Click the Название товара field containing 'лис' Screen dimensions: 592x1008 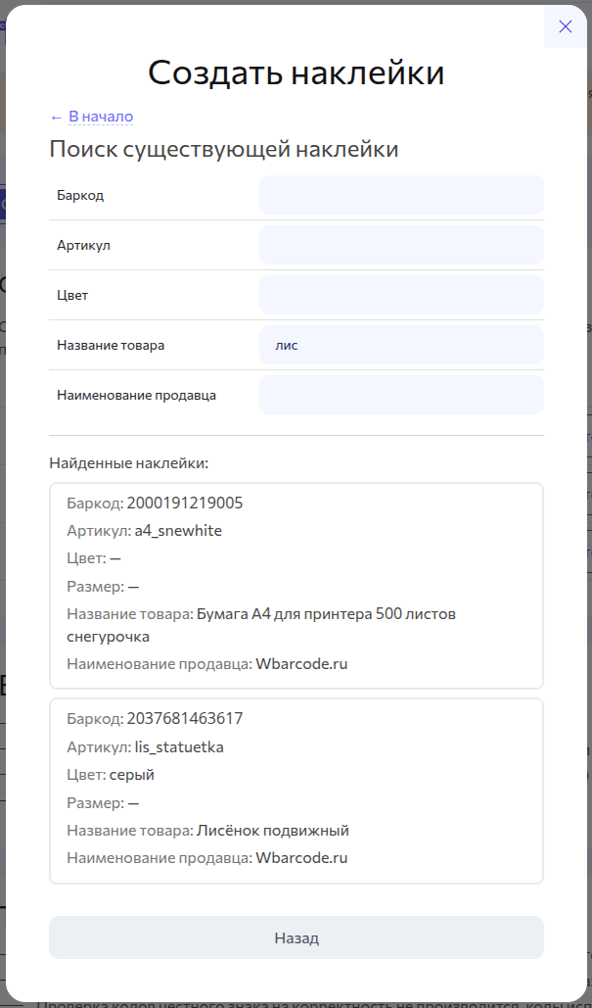(x=401, y=345)
